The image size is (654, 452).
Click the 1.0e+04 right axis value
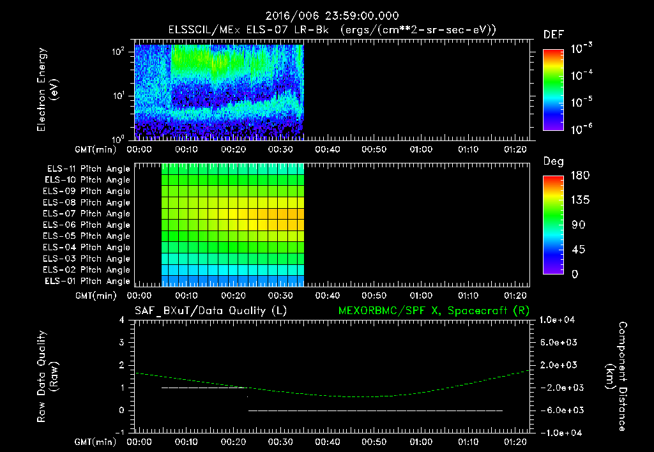(x=557, y=320)
